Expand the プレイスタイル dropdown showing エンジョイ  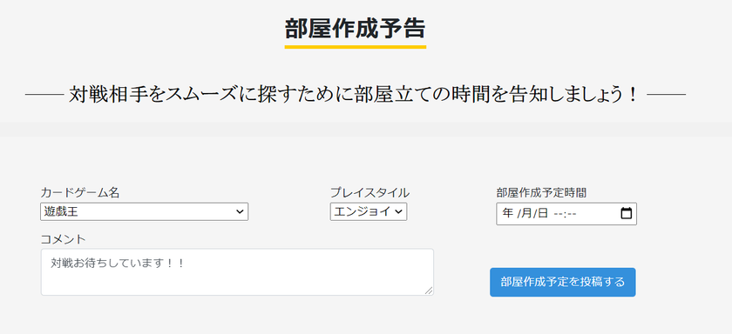coord(369,211)
